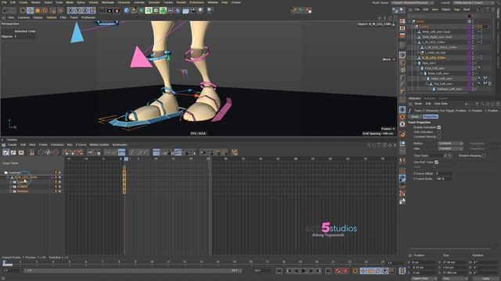
Task: Open the Attributes User Data menu
Action: (441, 104)
